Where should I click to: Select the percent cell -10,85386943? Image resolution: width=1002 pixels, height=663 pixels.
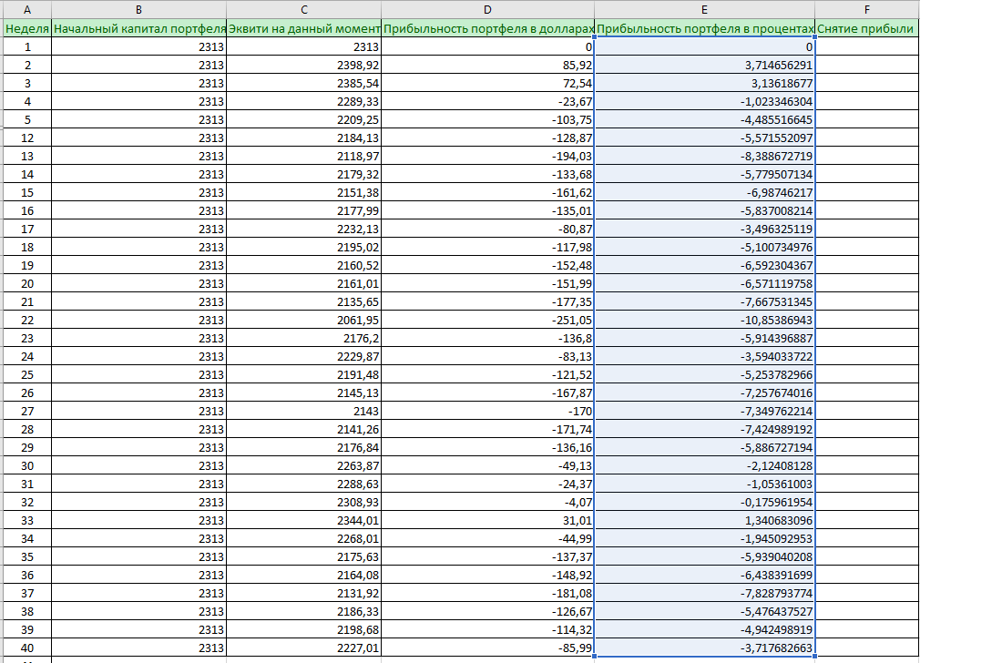click(704, 320)
